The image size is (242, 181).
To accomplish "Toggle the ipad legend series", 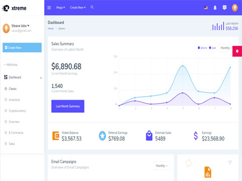I will pos(212,48).
